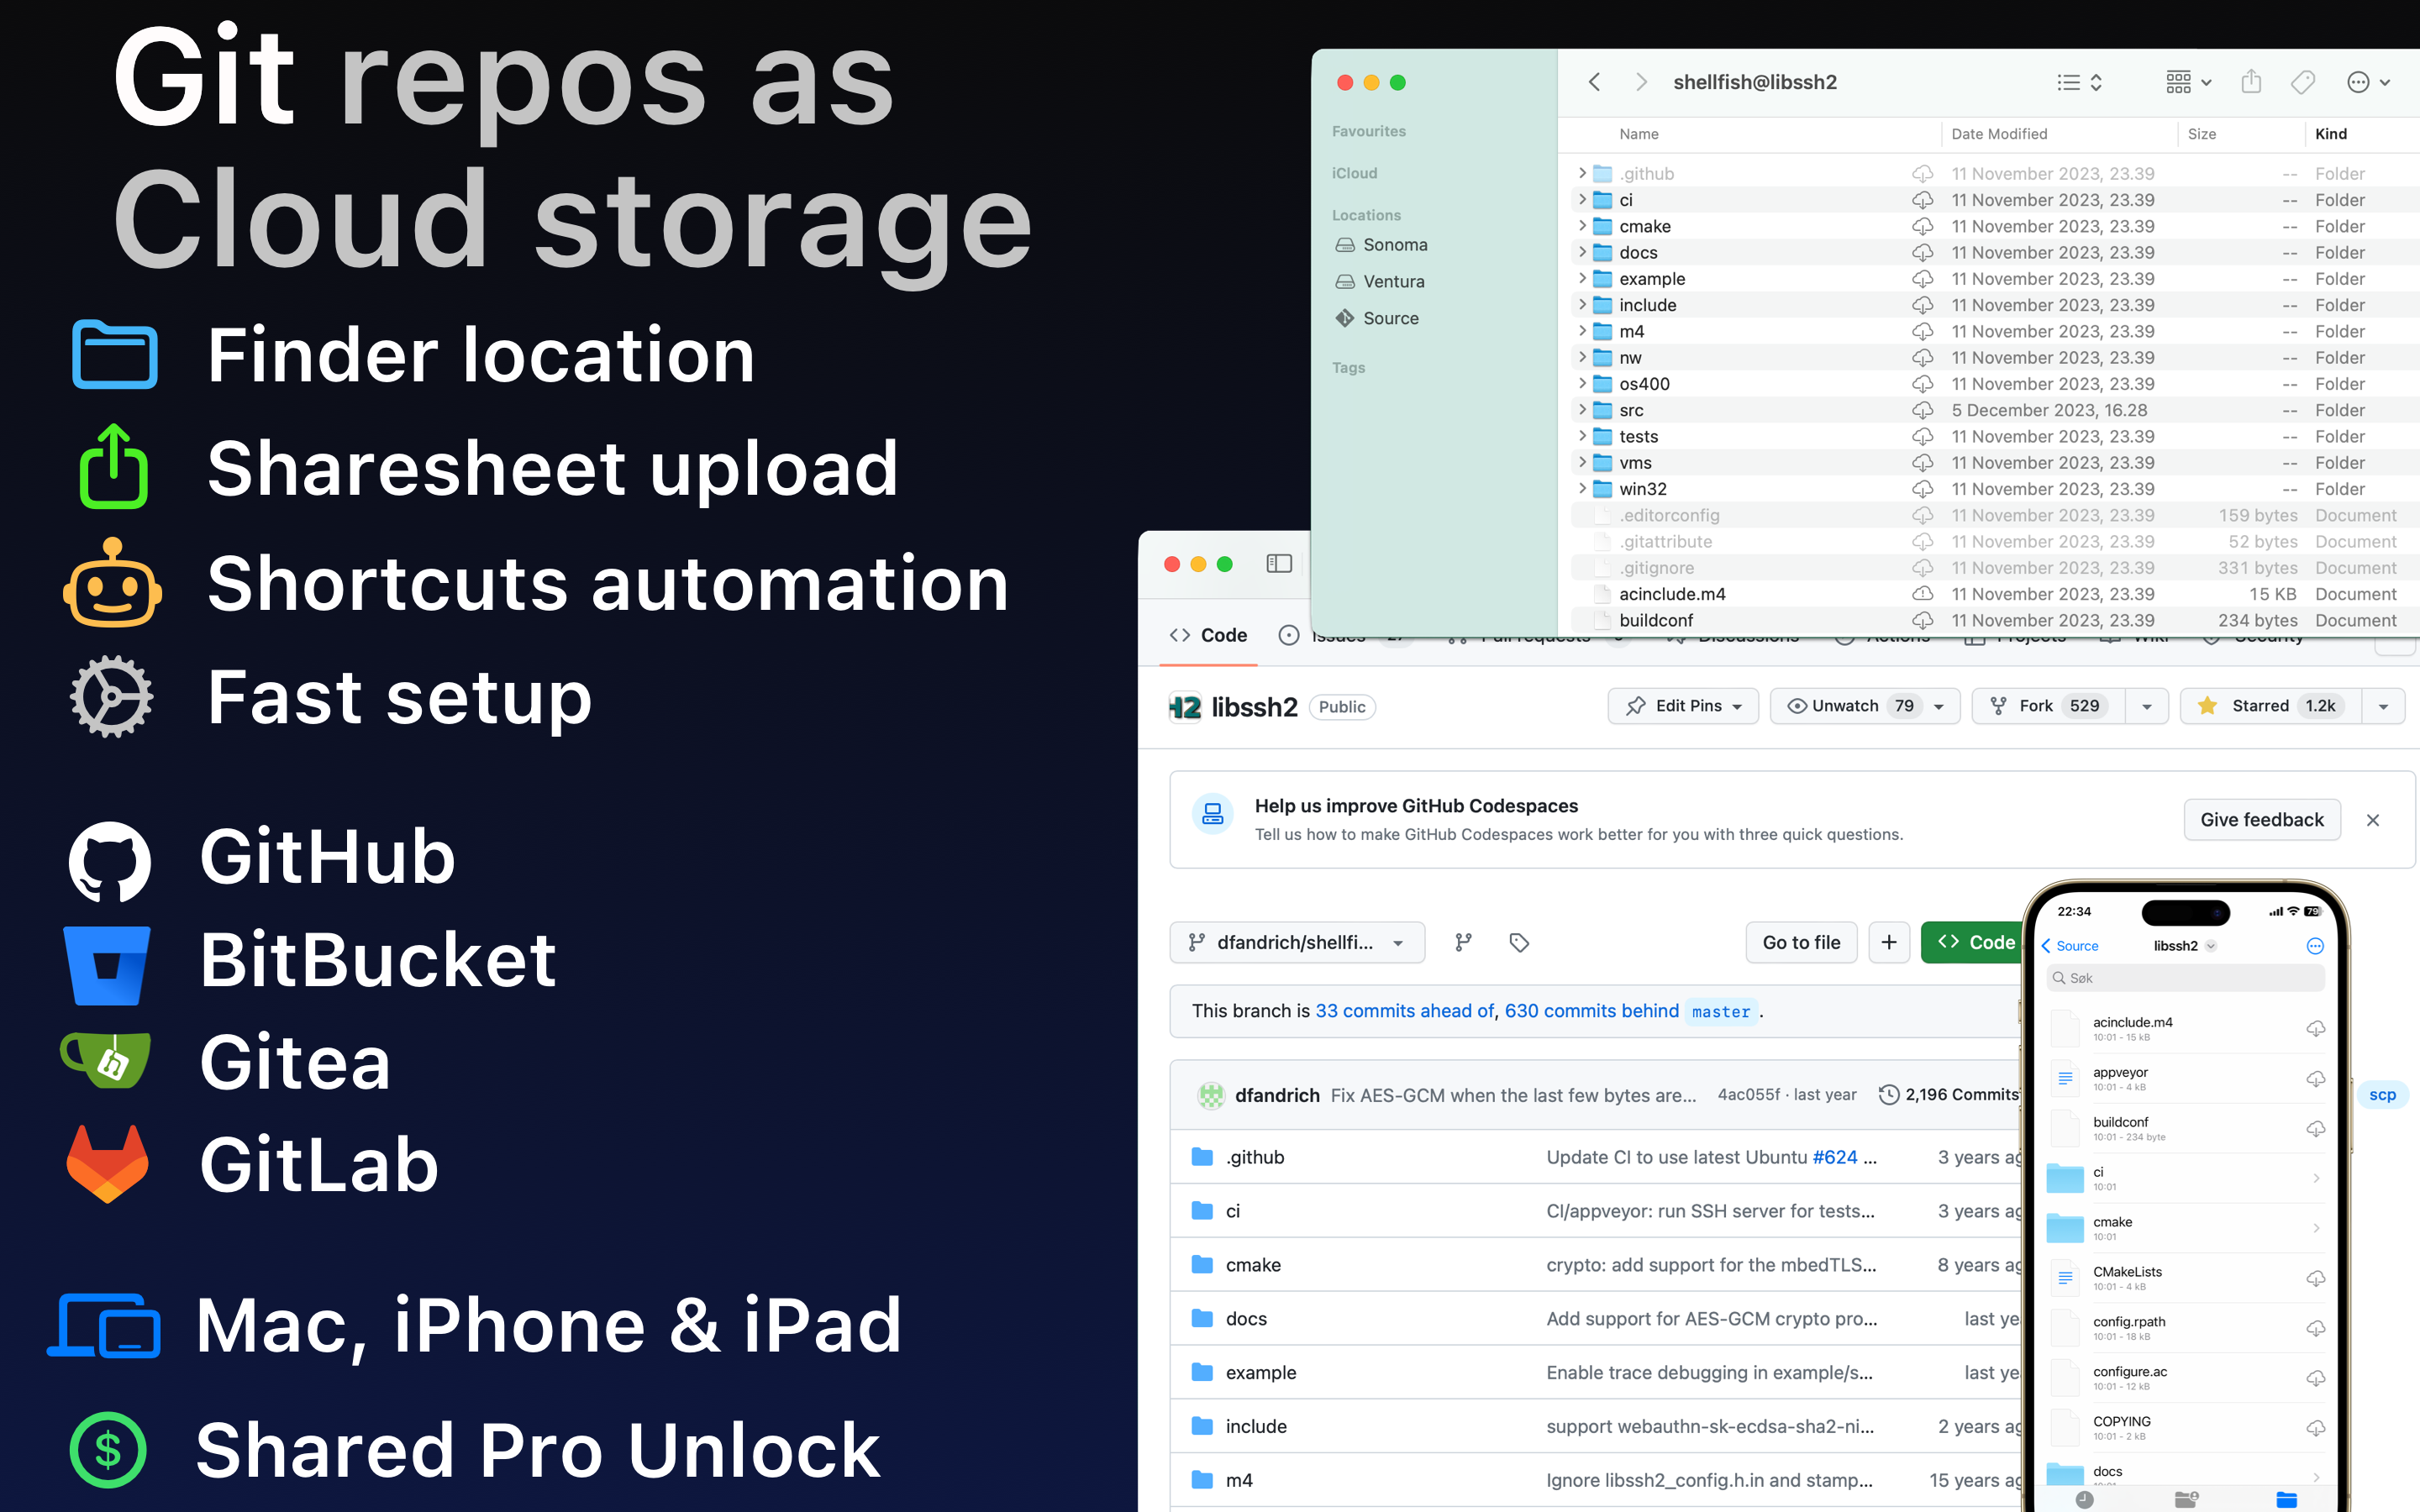
Task: Open Finder group-by options
Action: 2188,82
